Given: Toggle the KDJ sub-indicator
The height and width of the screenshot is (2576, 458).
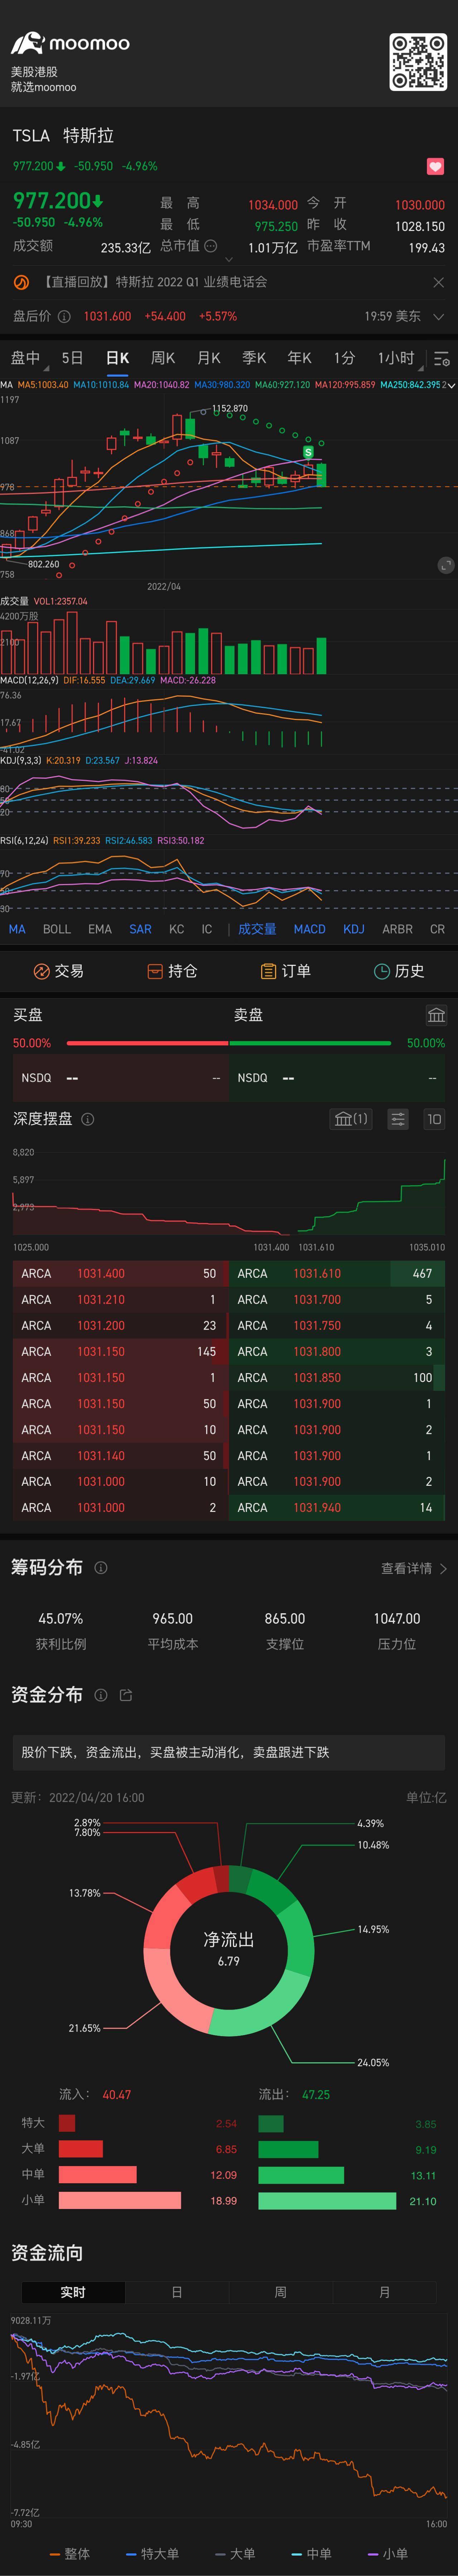Looking at the screenshot, I should pyautogui.click(x=354, y=929).
